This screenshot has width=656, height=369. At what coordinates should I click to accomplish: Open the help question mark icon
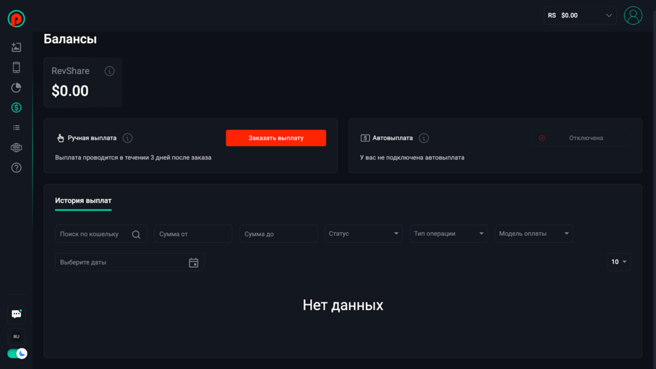point(16,168)
